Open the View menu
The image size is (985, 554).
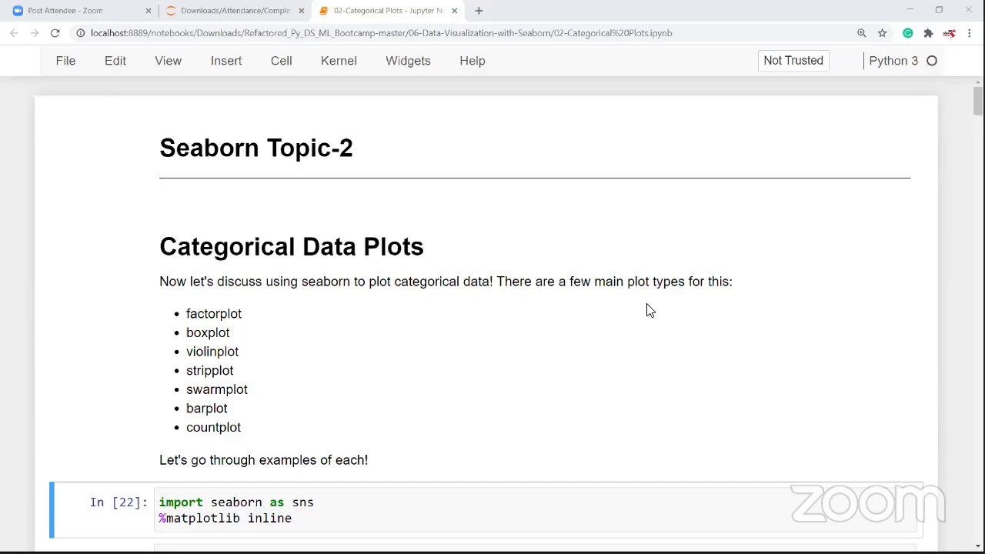168,61
